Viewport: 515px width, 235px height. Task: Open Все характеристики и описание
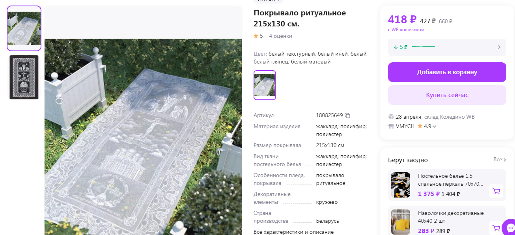coord(293,232)
